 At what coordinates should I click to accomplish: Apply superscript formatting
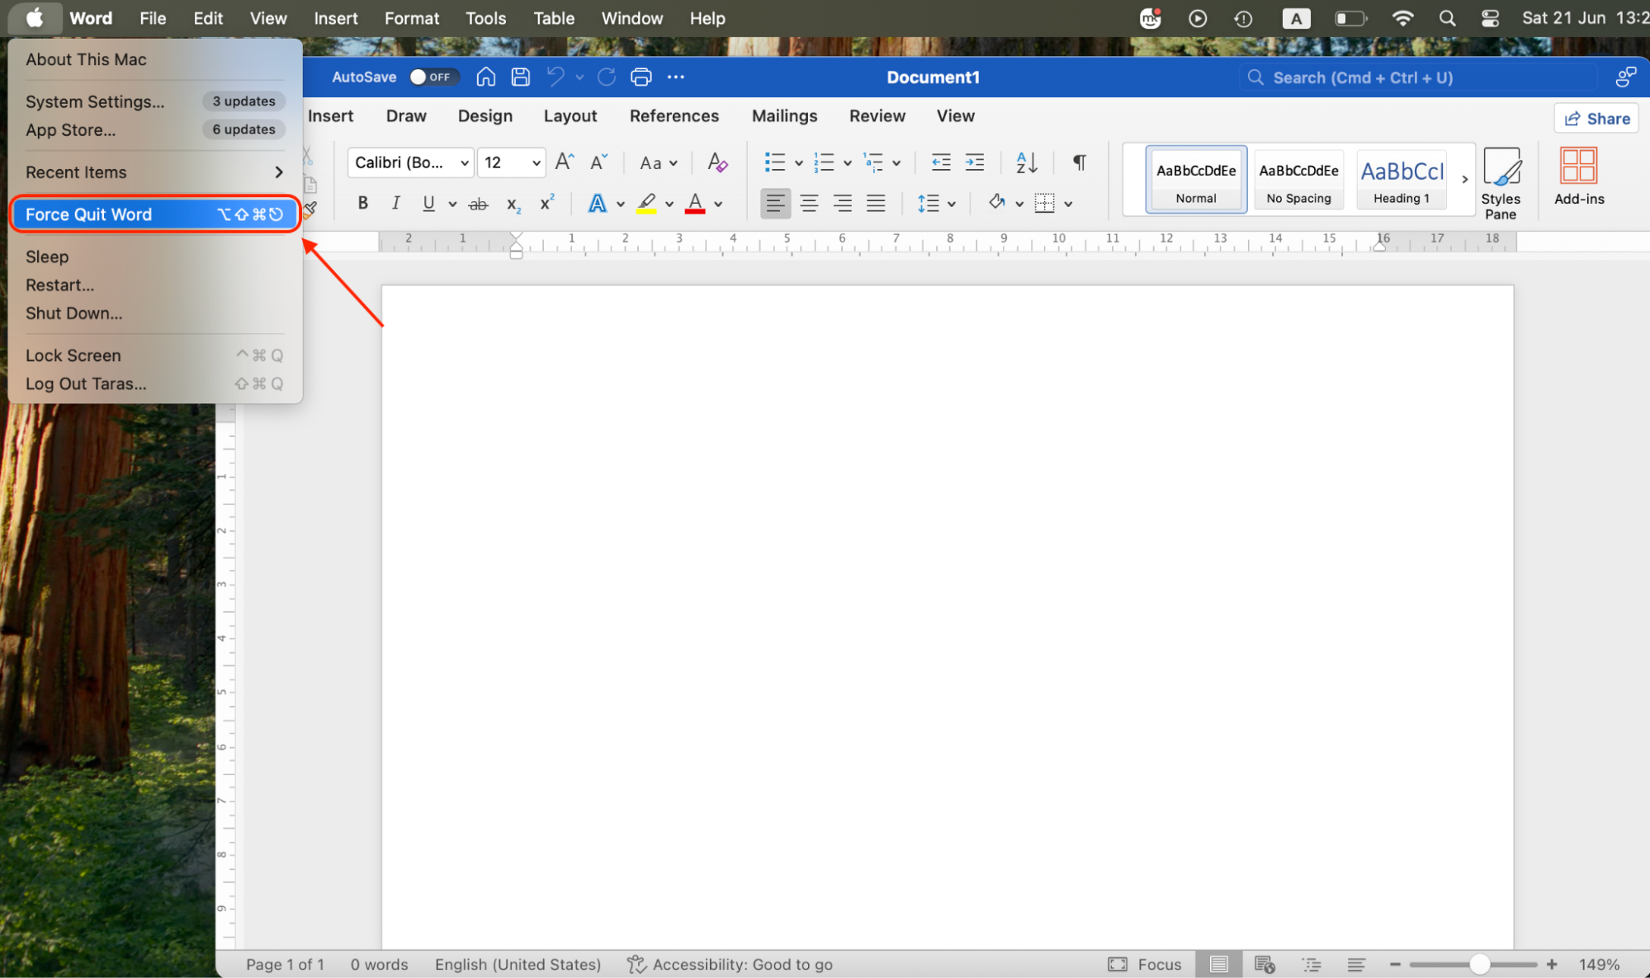pos(546,203)
